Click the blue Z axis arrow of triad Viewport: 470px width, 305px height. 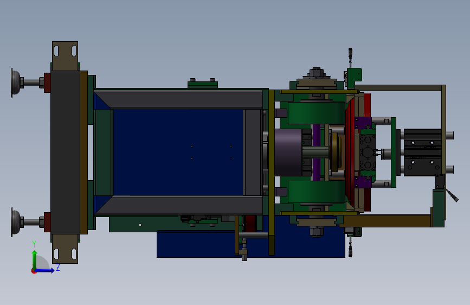pos(45,270)
